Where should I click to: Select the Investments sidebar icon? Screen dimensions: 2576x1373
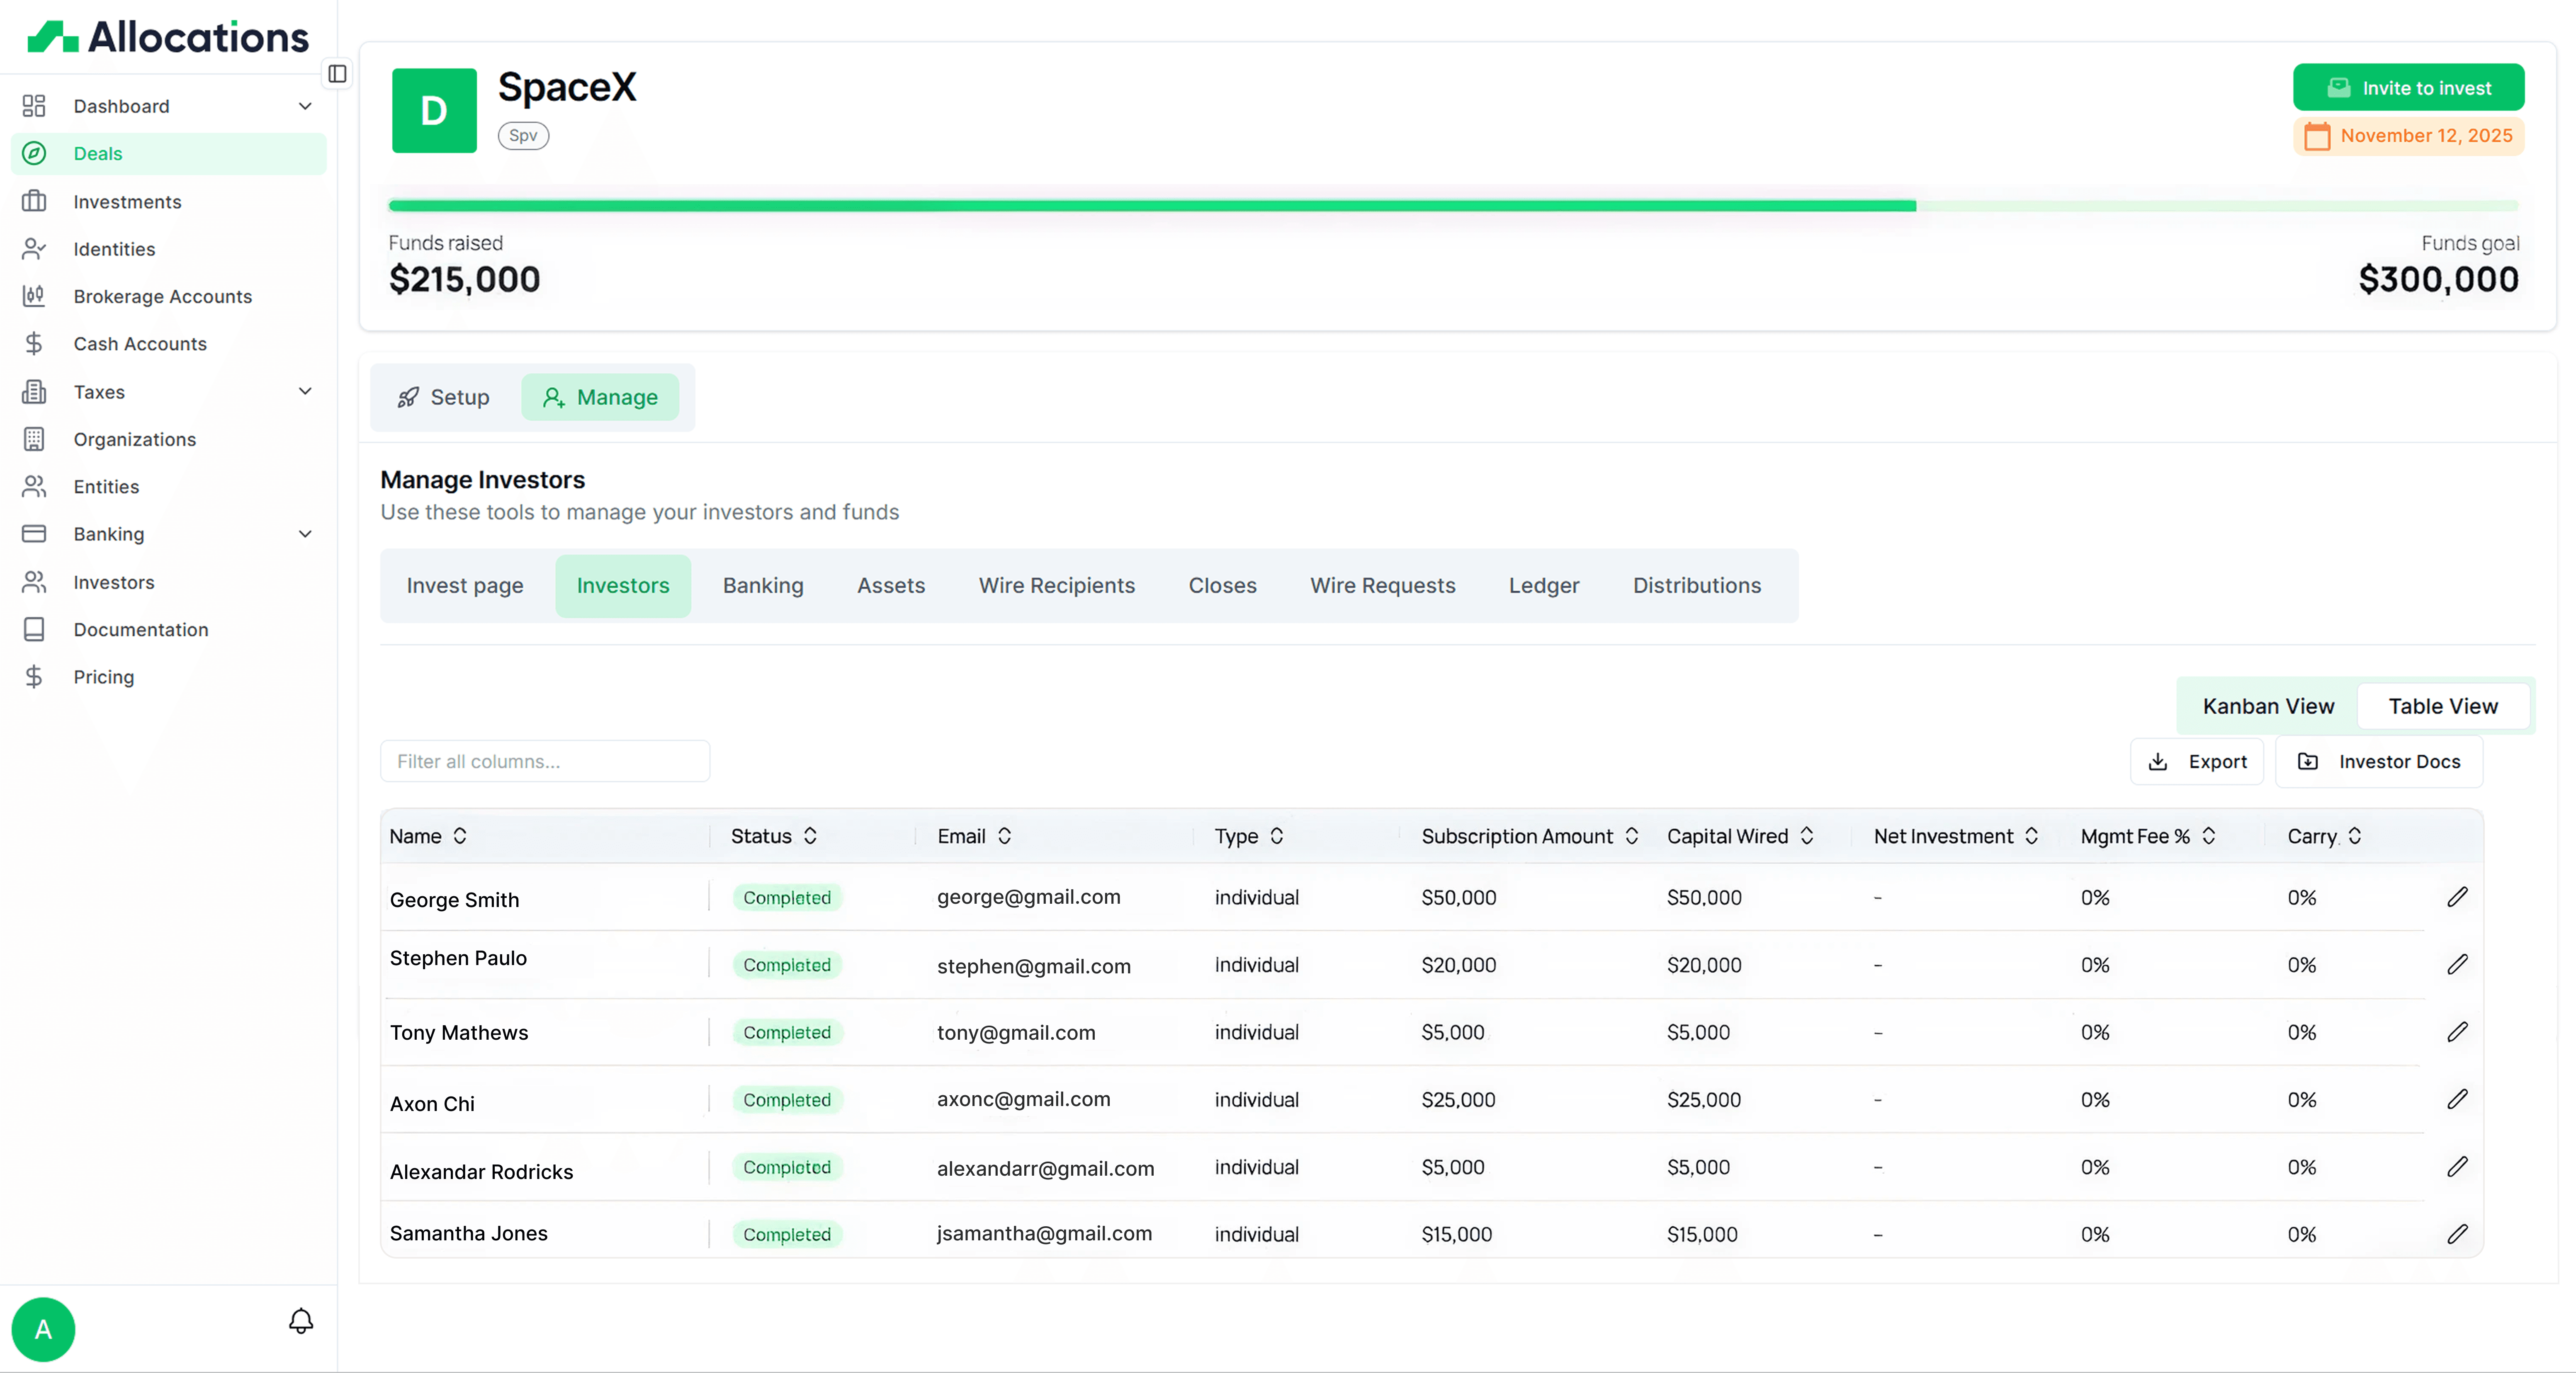(x=34, y=201)
